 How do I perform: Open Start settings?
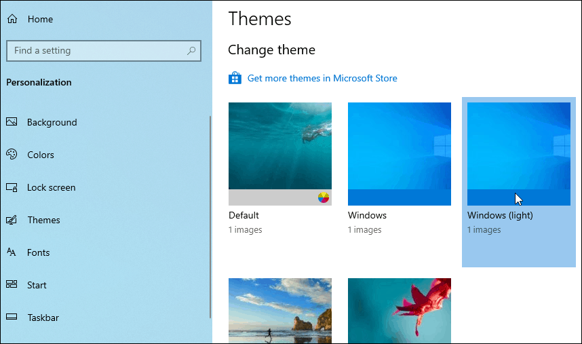(37, 286)
